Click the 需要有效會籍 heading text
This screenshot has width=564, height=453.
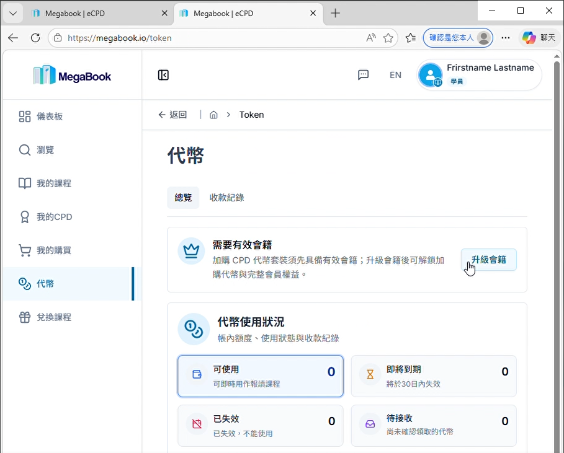point(242,245)
